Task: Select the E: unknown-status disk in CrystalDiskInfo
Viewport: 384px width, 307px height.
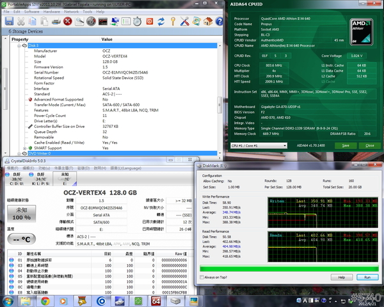Action: click(x=65, y=179)
